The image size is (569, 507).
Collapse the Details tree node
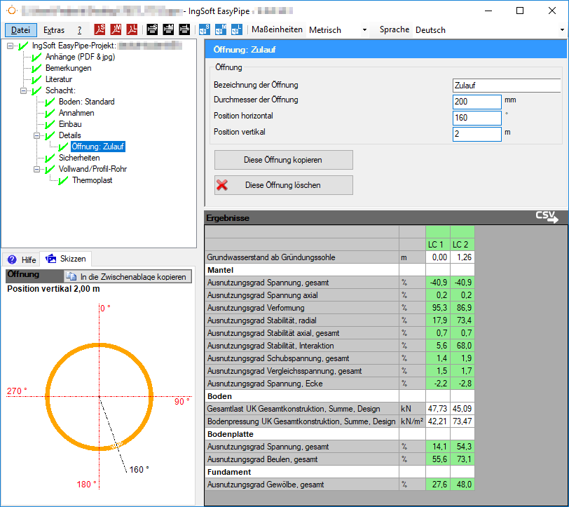click(x=37, y=135)
